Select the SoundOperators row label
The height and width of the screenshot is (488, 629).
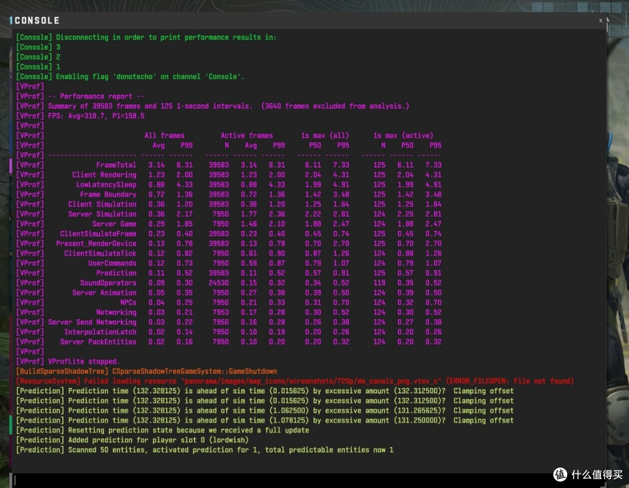click(108, 283)
